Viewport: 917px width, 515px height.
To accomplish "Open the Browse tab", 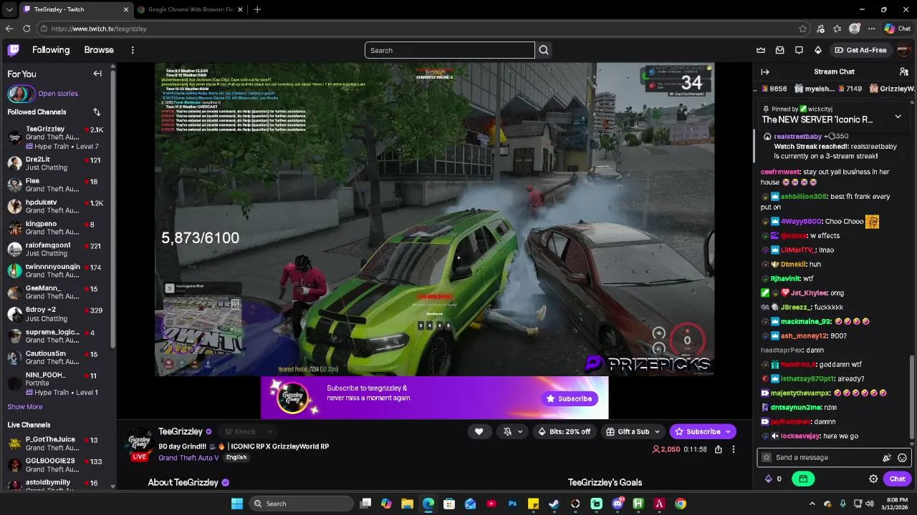I will [x=99, y=50].
